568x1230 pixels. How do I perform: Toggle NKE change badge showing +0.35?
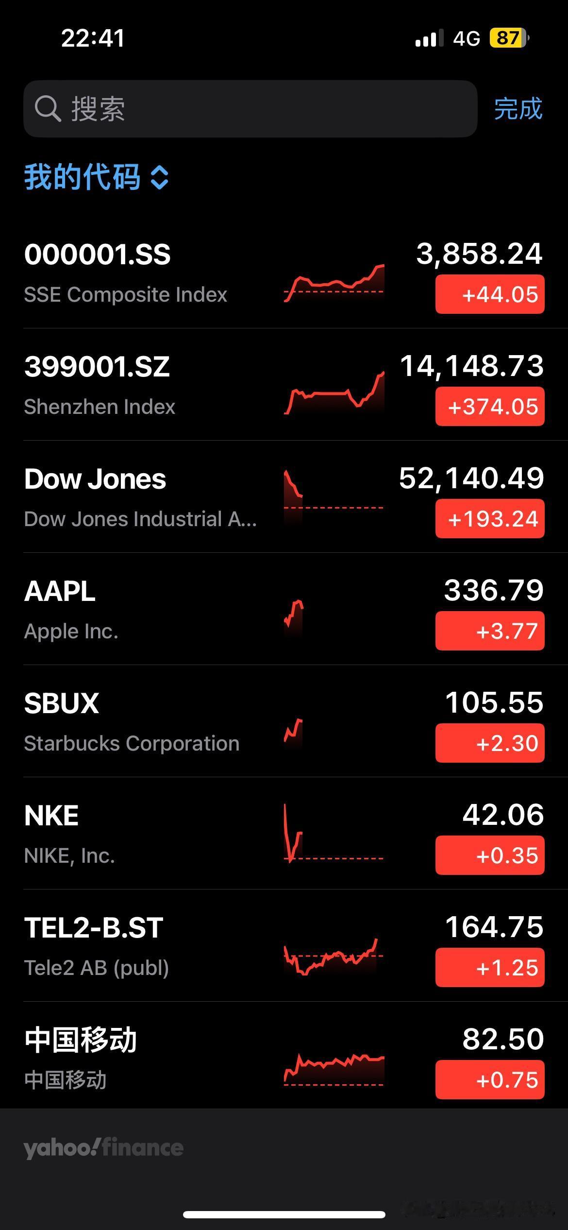point(490,855)
